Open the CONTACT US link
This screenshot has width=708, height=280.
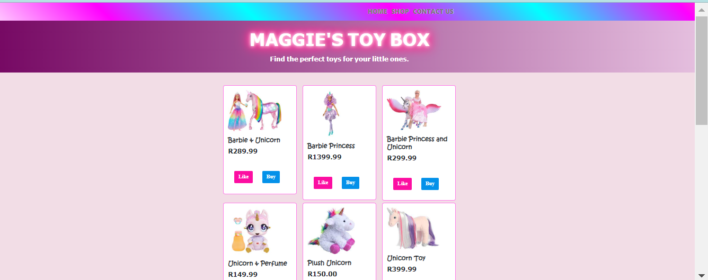point(433,12)
